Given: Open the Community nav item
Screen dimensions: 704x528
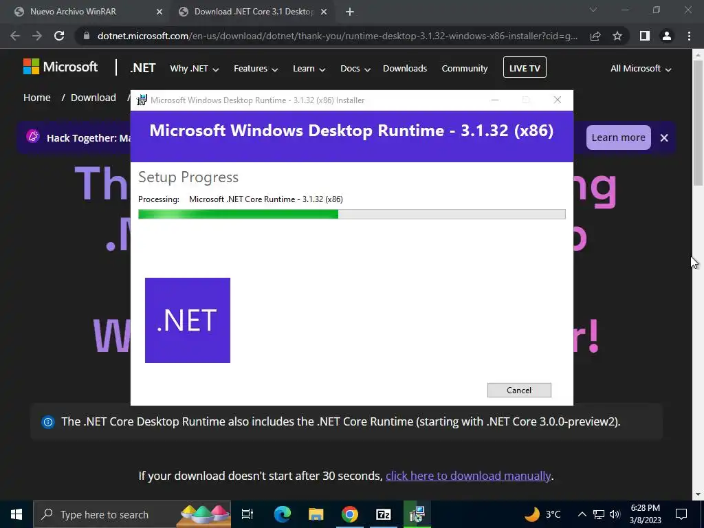Looking at the screenshot, I should (465, 68).
